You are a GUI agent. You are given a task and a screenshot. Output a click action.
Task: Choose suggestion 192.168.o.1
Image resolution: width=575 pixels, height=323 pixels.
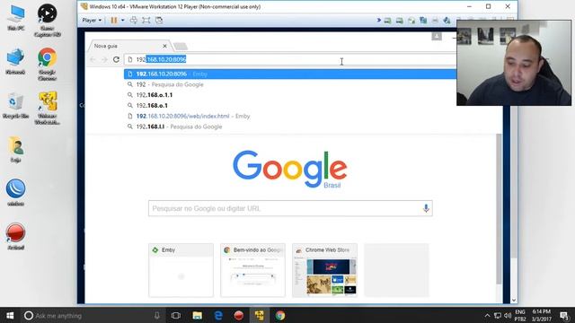point(289,106)
